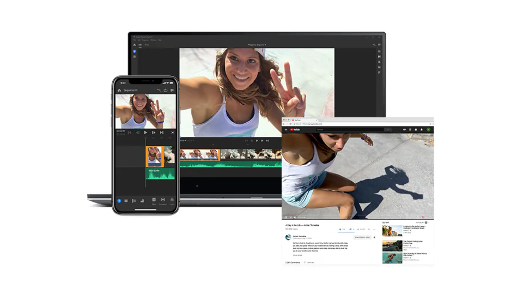Open Transitions tool on the phone toolbar

coord(163,201)
